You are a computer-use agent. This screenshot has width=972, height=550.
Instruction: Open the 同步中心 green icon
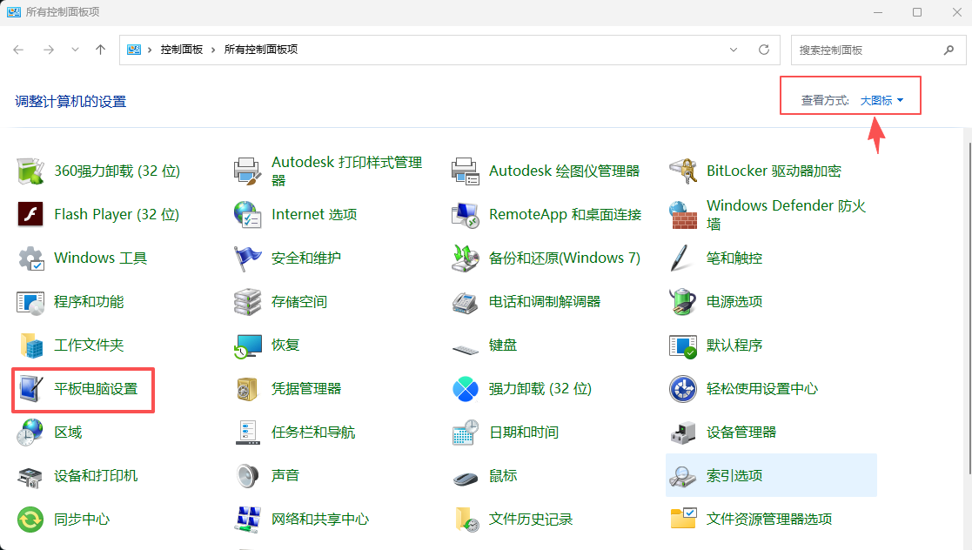coord(30,520)
